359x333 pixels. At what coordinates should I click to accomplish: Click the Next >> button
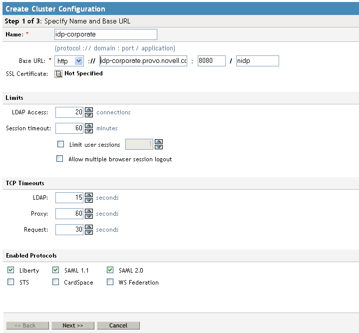tap(73, 326)
